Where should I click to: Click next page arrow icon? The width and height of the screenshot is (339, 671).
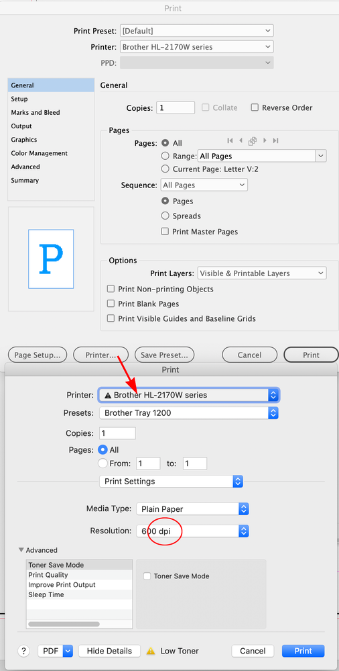(265, 140)
